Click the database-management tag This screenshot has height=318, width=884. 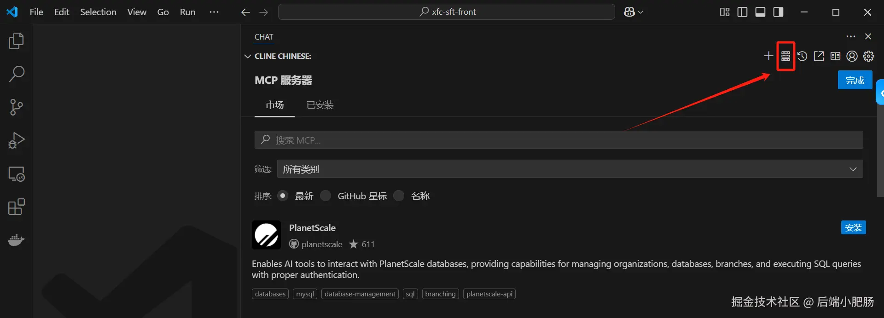[x=360, y=294]
